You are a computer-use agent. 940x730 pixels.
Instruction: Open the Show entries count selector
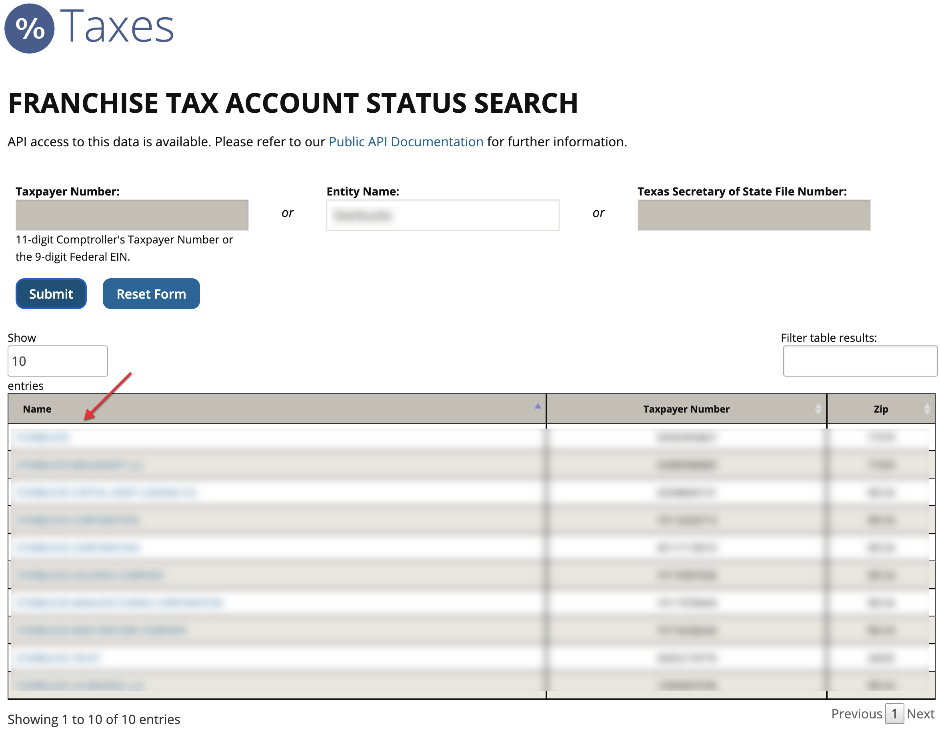tap(57, 361)
